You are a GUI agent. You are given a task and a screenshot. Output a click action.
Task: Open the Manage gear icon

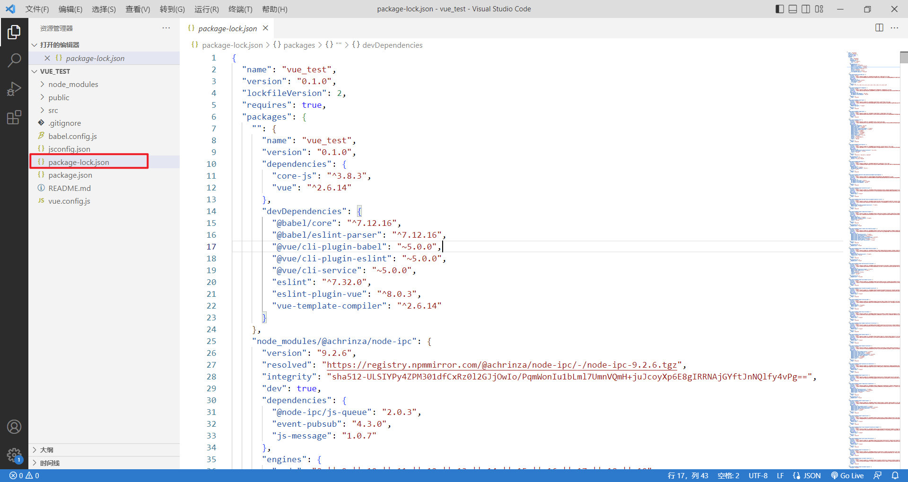click(14, 456)
